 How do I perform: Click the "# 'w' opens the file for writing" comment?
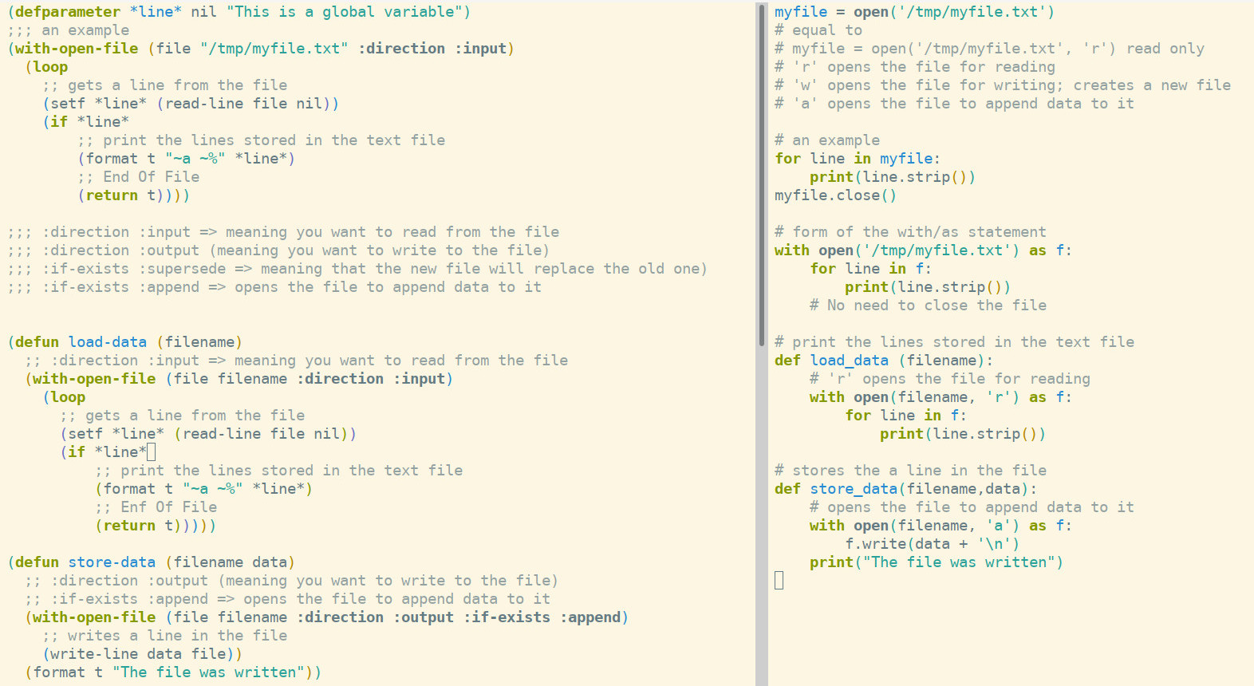pos(1003,85)
